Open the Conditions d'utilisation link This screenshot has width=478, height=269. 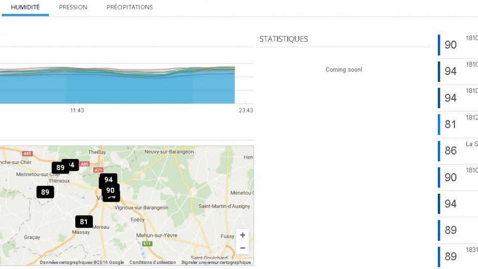click(x=152, y=262)
